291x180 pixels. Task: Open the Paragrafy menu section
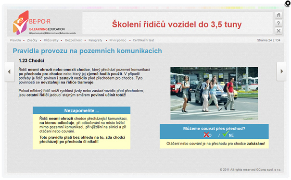coord(95,40)
